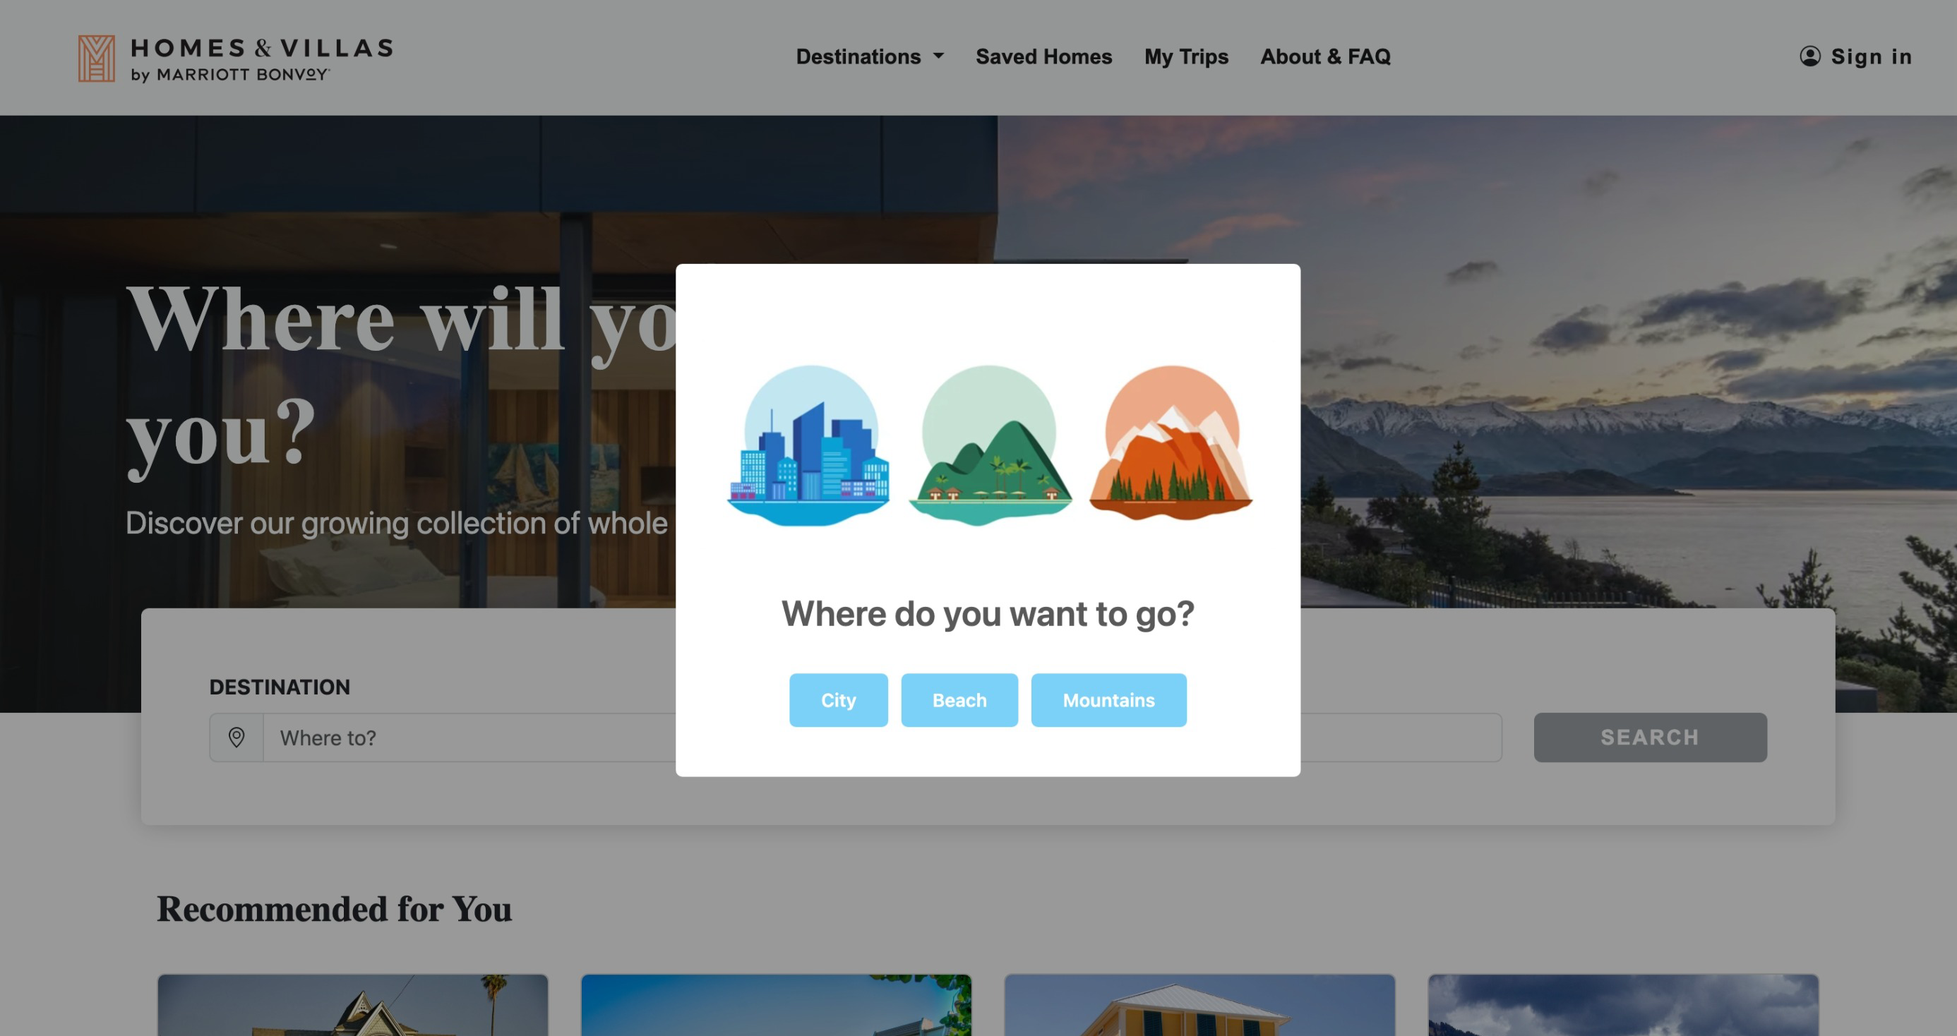The image size is (1957, 1036).
Task: Click the Sign in link
Action: [1870, 56]
